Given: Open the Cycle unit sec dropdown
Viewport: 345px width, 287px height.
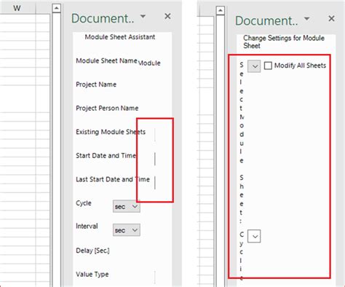Looking at the screenshot, I should 127,206.
